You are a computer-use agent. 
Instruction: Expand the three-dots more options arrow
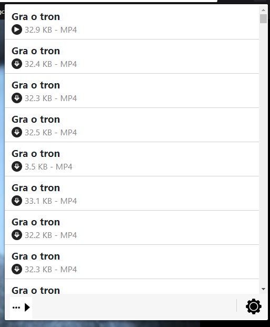[21, 307]
